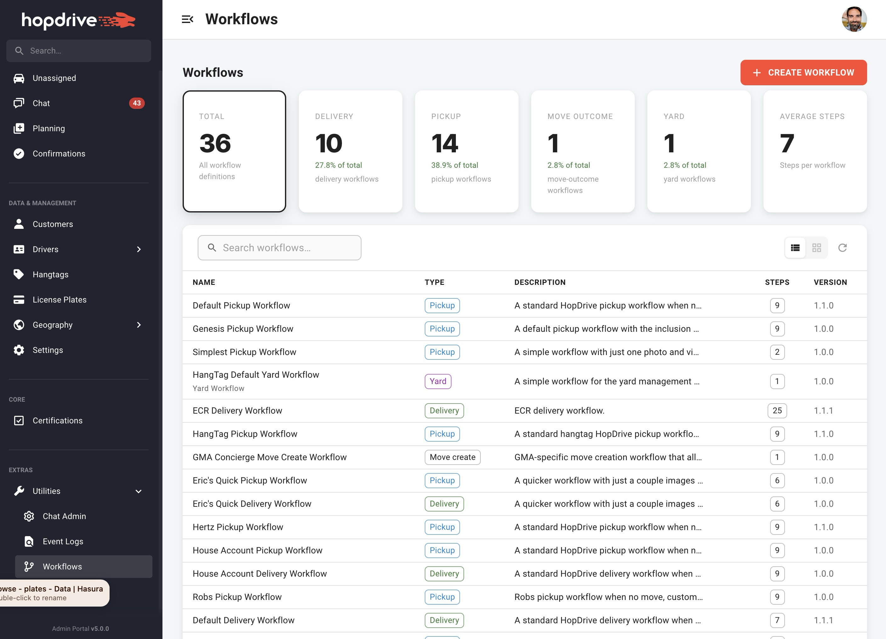Screen dimensions: 886x639
Task: Select the License Plates icon
Action: coord(19,300)
